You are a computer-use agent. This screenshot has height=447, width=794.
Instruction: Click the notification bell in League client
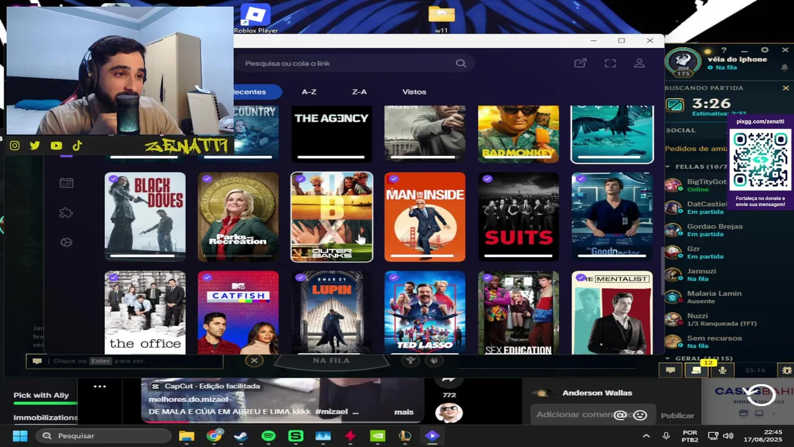(x=785, y=67)
